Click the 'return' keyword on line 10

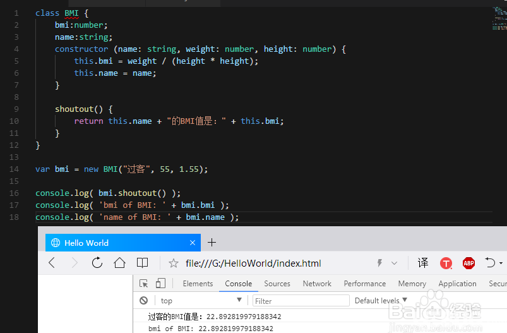[88, 121]
